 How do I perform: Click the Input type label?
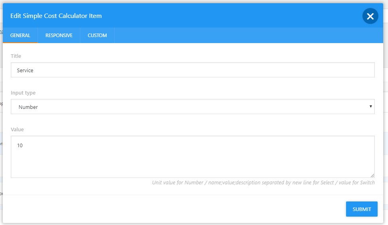click(23, 93)
